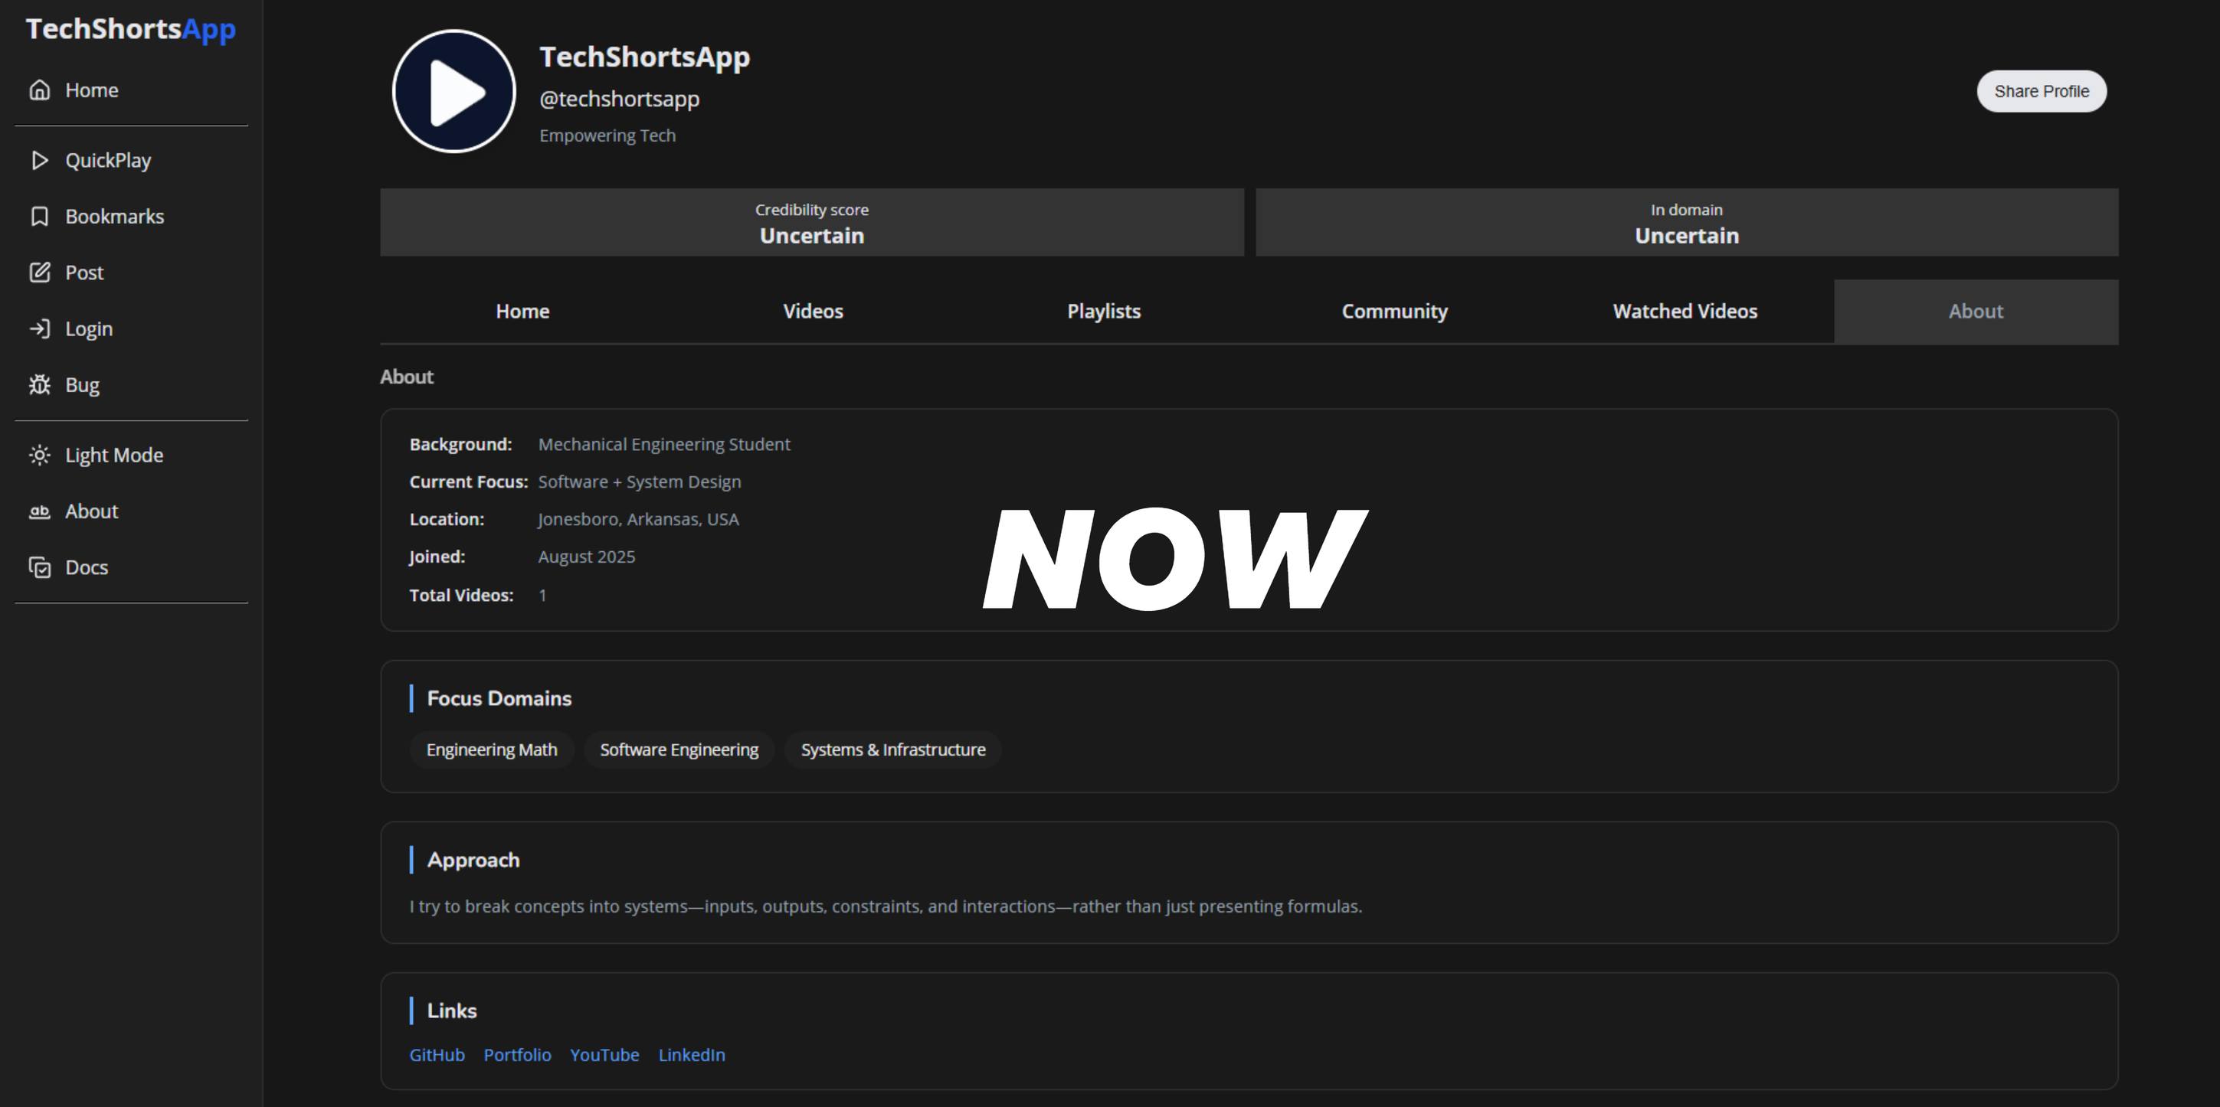Click the round channel avatar play logo
Image resolution: width=2220 pixels, height=1107 pixels.
click(453, 91)
